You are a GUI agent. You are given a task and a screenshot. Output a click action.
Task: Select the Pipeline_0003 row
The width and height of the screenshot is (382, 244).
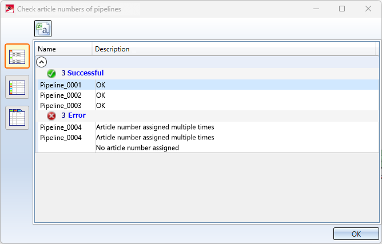[x=61, y=106]
